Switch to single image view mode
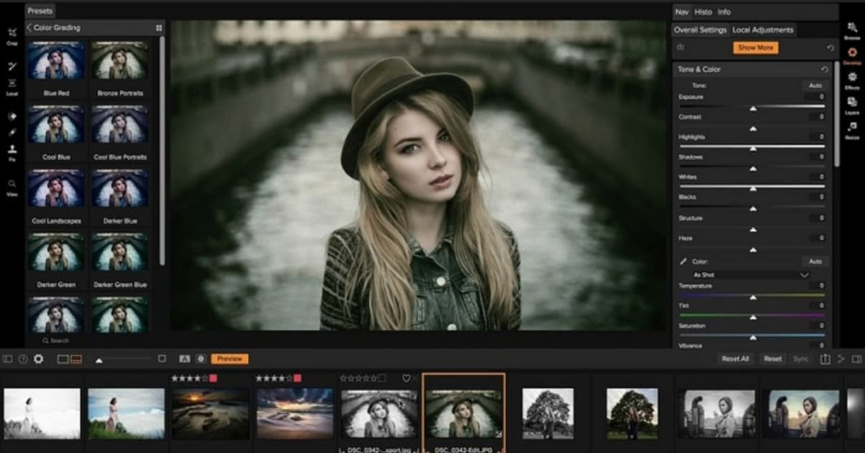This screenshot has width=865, height=453. click(x=62, y=359)
